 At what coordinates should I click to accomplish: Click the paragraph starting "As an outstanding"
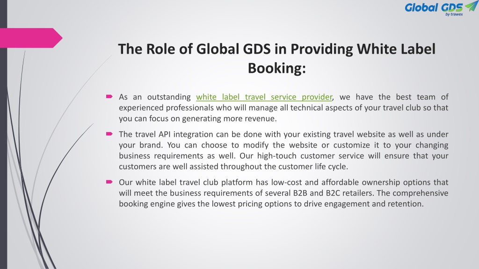coord(283,108)
